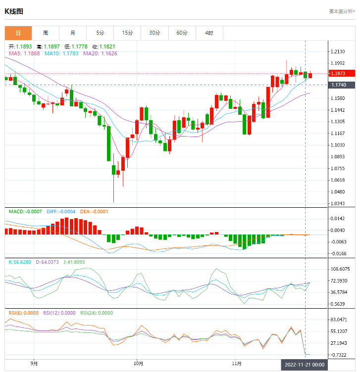Screen dimensions: 360x372
Task: Click the RSI(24):0.0000 label
Action: tap(97, 313)
